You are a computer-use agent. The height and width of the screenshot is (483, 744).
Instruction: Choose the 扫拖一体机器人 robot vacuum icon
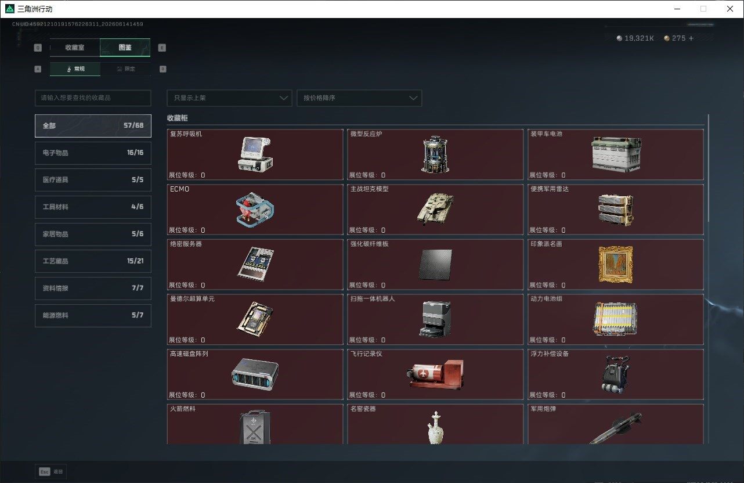point(435,319)
